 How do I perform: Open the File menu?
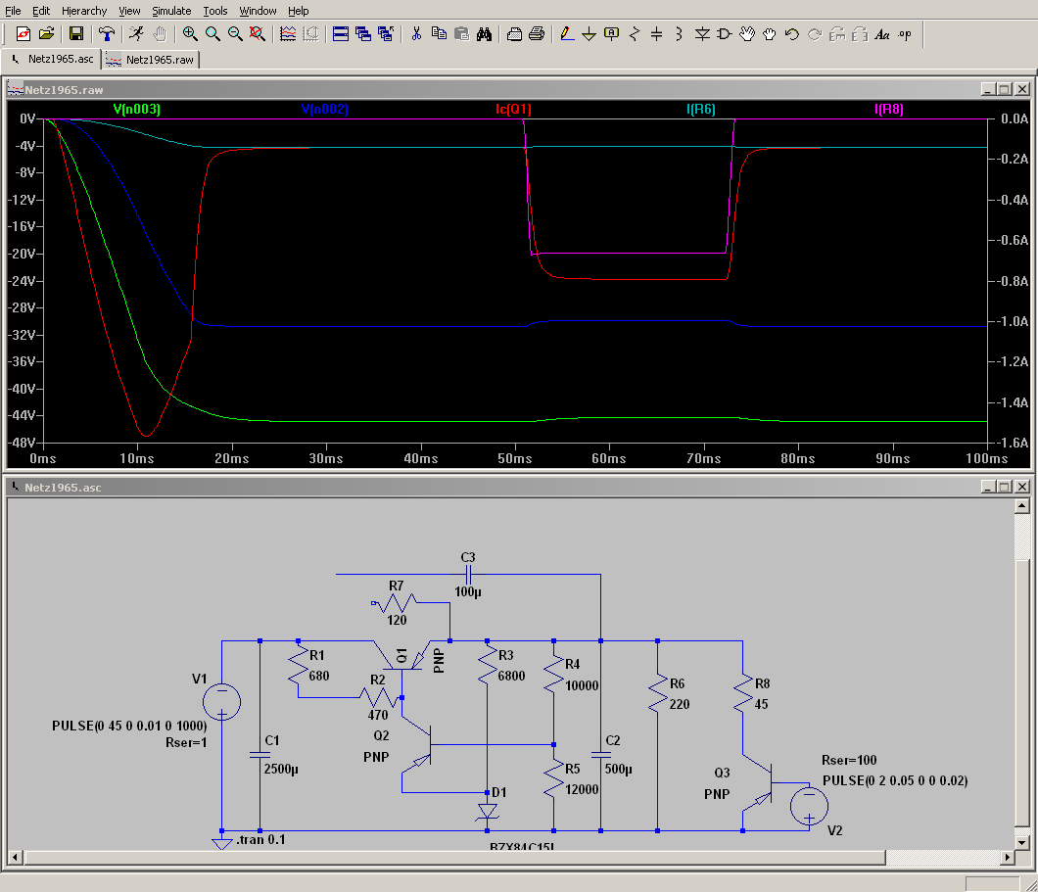[x=13, y=11]
